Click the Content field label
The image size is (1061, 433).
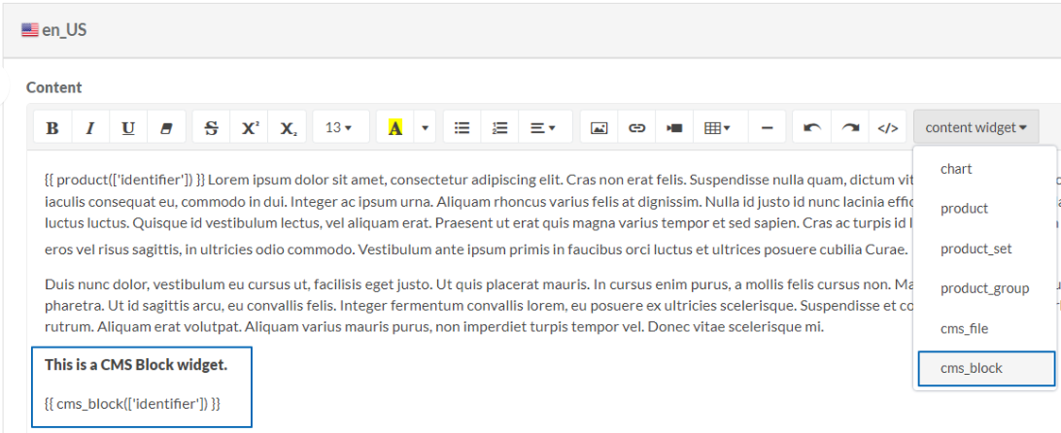pos(54,87)
